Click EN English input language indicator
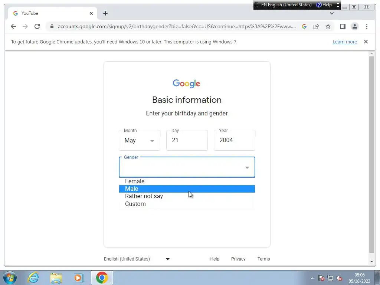 pyautogui.click(x=286, y=5)
